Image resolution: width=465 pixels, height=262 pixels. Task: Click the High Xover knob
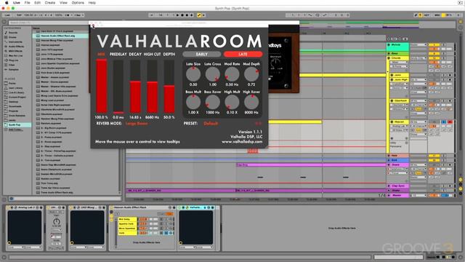[x=251, y=102]
